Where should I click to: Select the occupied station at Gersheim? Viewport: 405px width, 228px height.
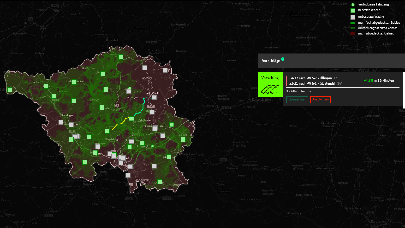click(160, 181)
